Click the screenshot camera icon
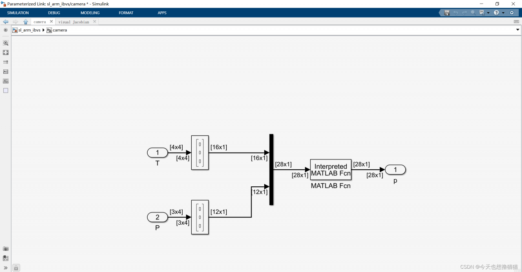 click(6, 249)
